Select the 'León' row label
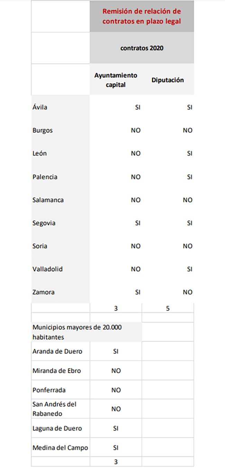225x473 pixels. [x=40, y=154]
